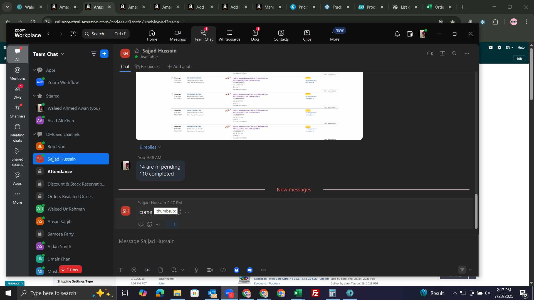Click the Zoom back navigation arrow

click(49, 34)
